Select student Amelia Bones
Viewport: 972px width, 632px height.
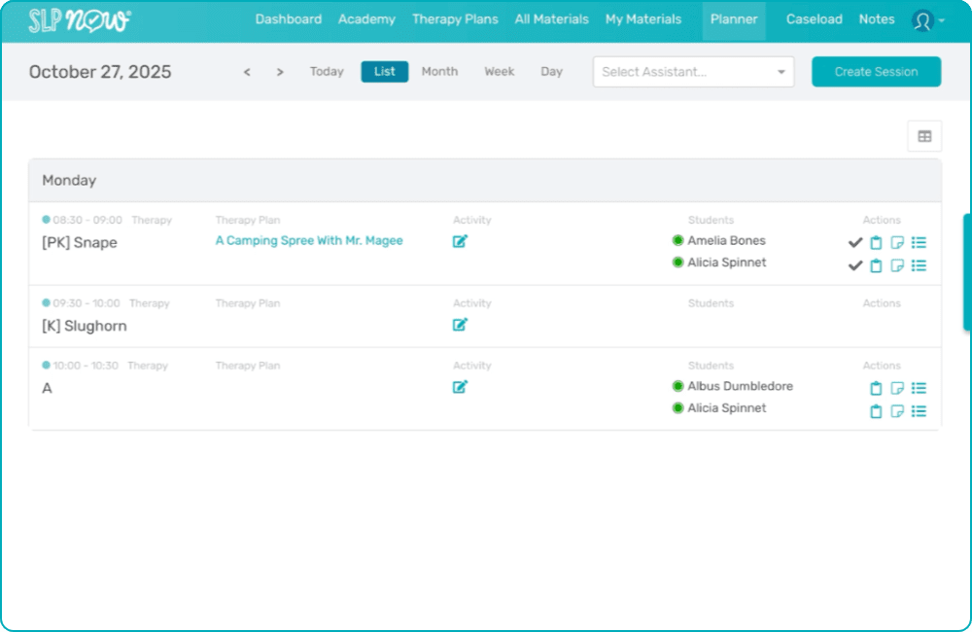click(726, 240)
